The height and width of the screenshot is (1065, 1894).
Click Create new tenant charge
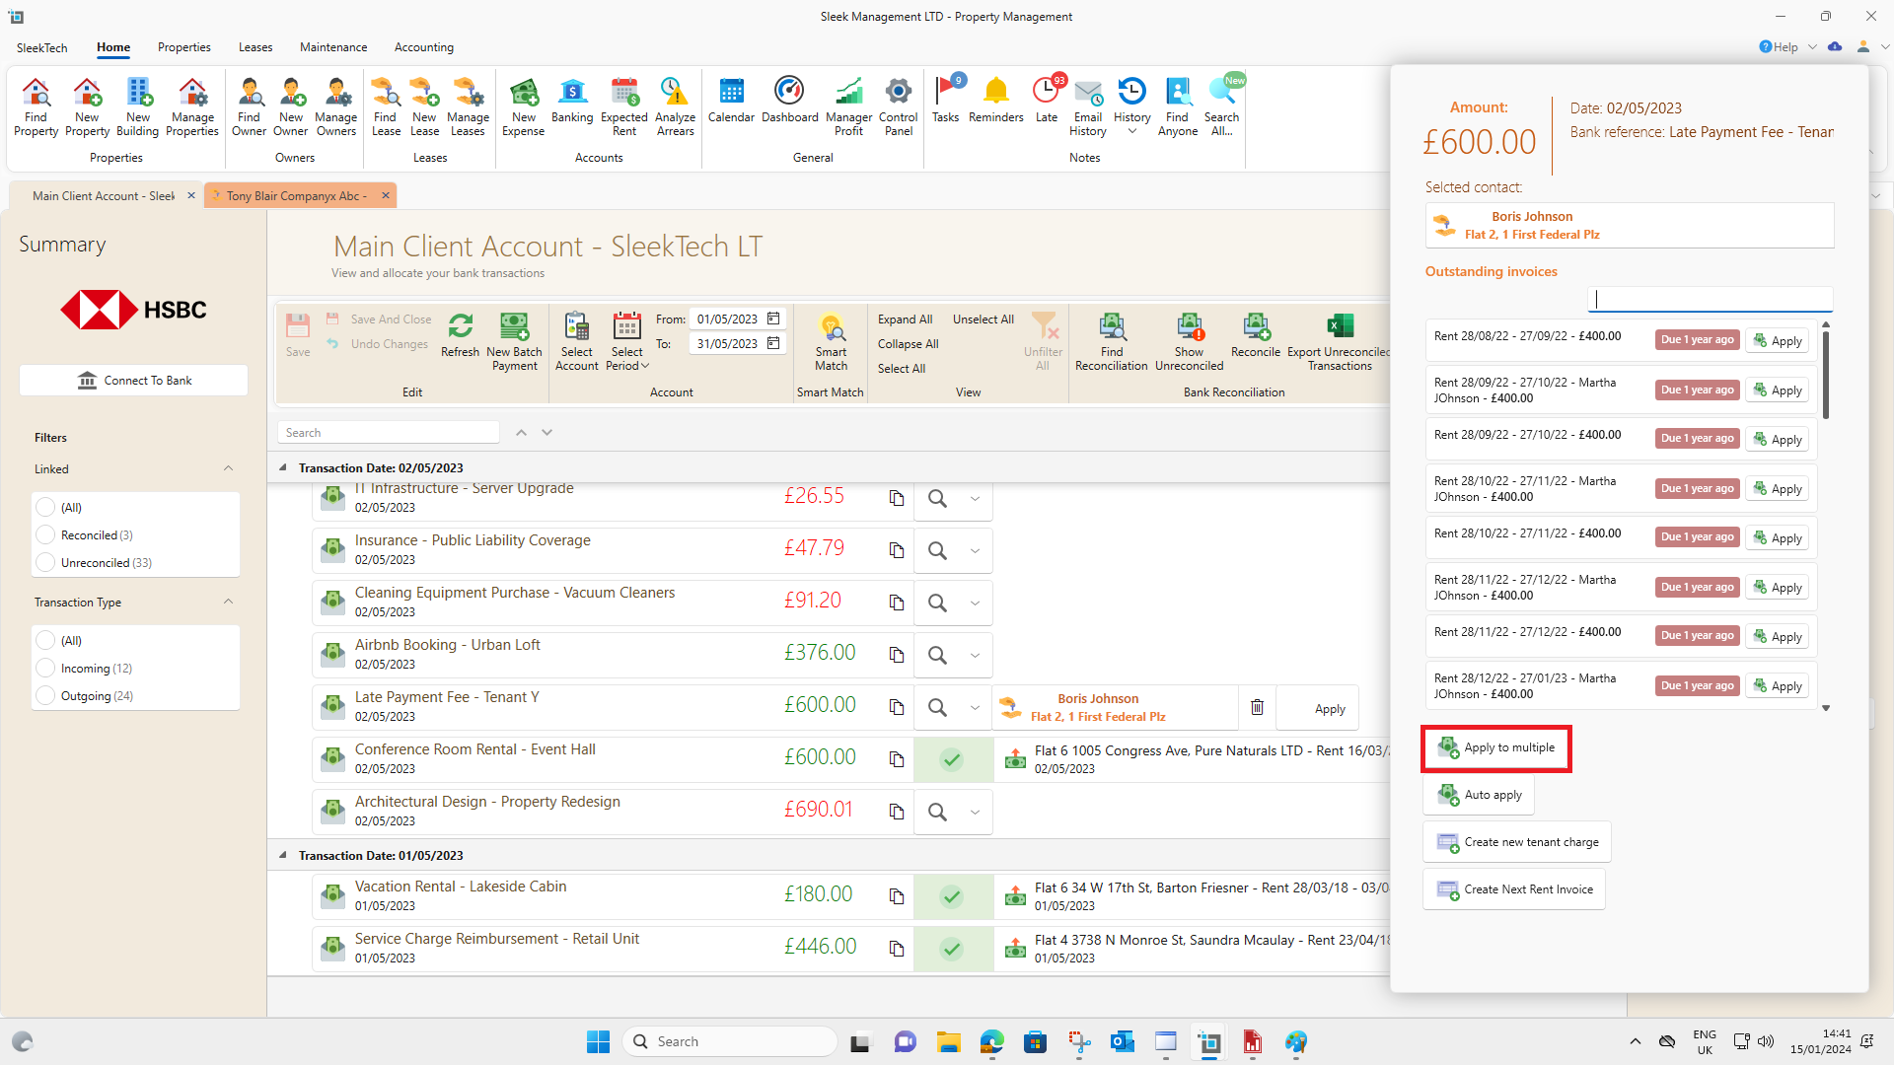click(x=1517, y=842)
